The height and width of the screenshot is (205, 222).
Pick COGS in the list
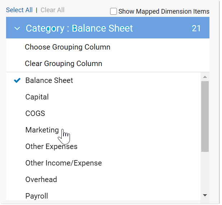tap(35, 113)
